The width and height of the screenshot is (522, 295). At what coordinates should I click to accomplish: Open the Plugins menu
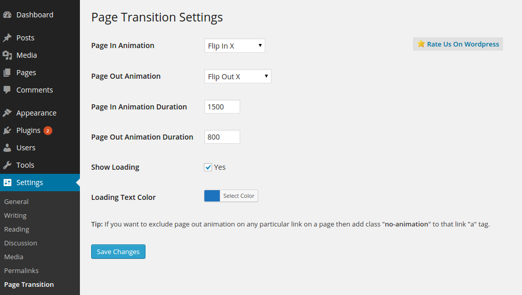point(40,130)
